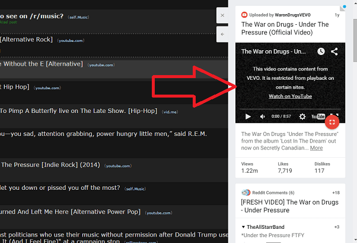Viewport: 357px width, 243px height.
Task: Open FRESH VIDEO War on Drugs post
Action: (x=289, y=206)
